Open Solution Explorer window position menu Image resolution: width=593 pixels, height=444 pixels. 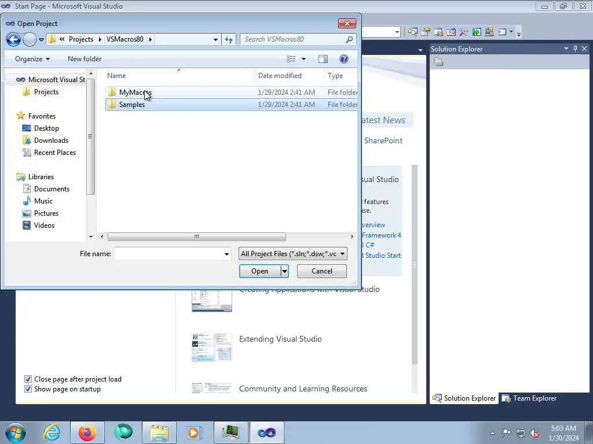click(566, 49)
